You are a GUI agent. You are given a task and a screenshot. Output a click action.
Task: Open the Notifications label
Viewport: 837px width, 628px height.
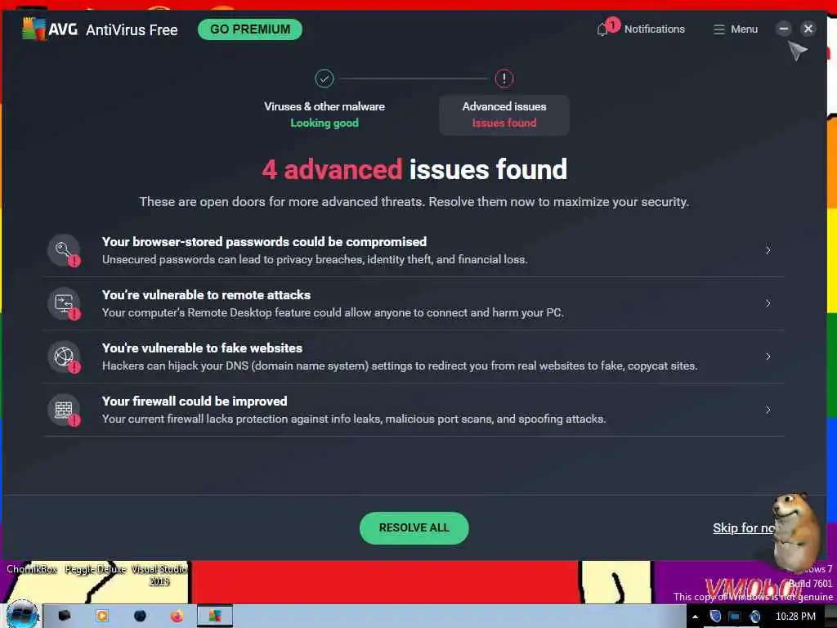pos(655,29)
